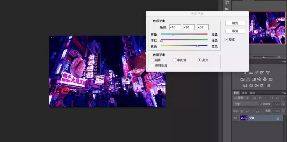This screenshot has width=287, height=142.
Task: Click the Brightness/Contrast adjustment icon
Action: point(245,73)
